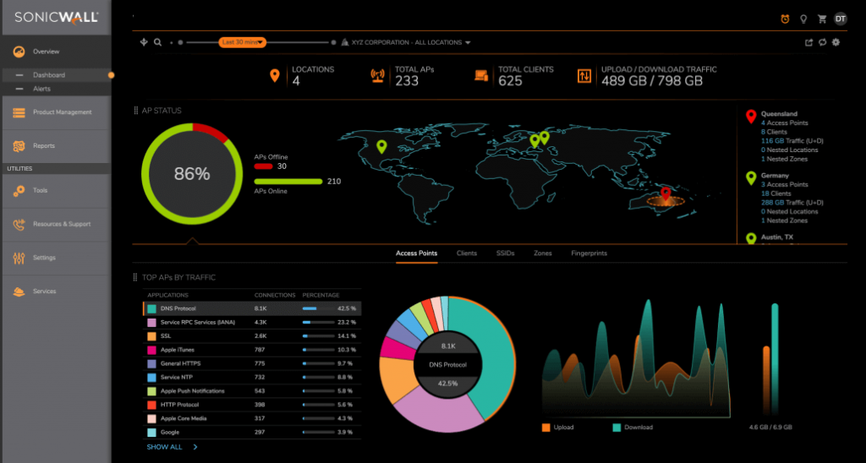This screenshot has height=463, width=866.
Task: Click the export/share icon in toolbar
Action: 808,42
